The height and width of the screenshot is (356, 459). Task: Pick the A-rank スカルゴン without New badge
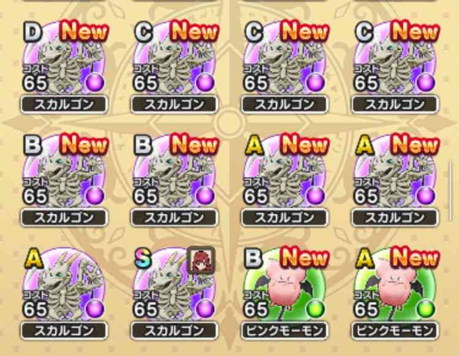(64, 284)
